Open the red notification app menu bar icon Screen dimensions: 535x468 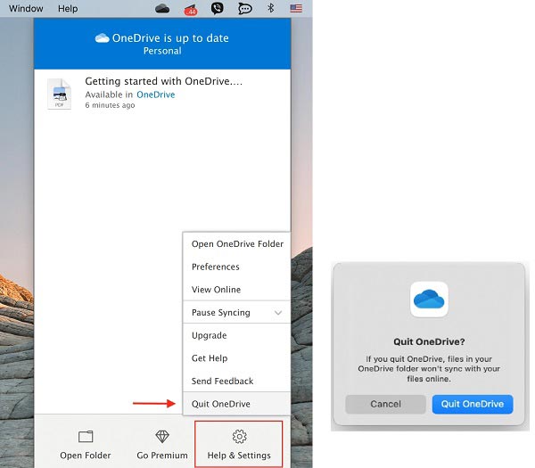(191, 10)
